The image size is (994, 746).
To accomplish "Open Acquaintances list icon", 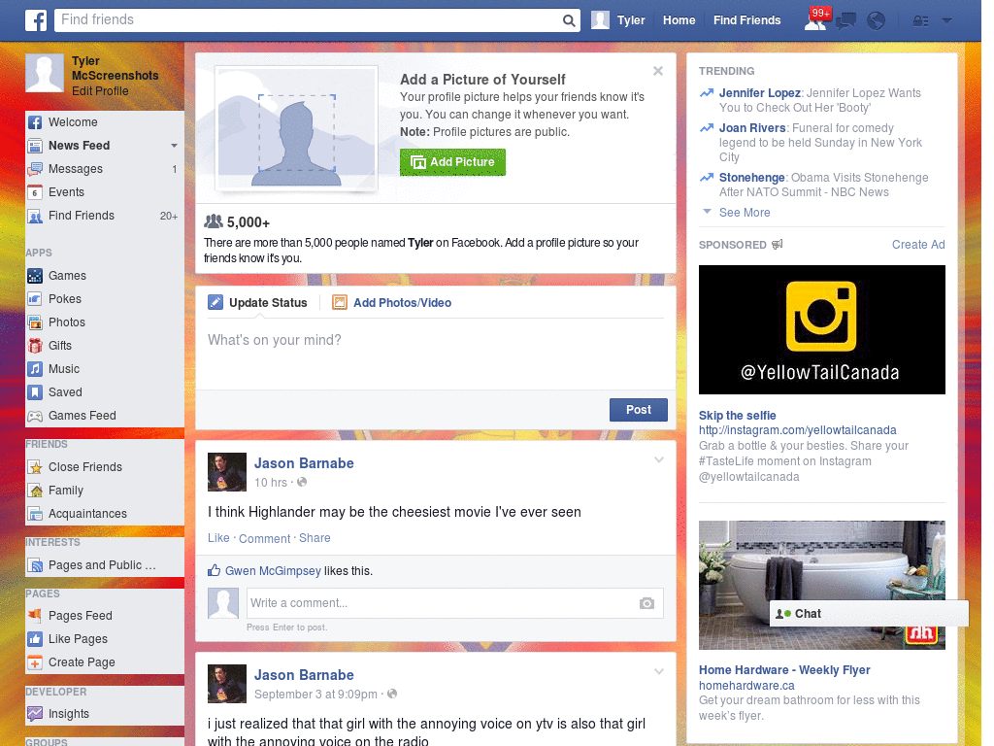I will coord(35,514).
